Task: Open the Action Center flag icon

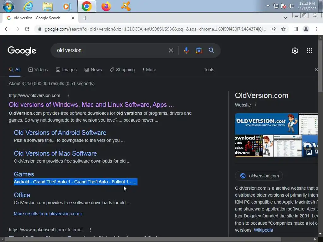Action: 284,6
